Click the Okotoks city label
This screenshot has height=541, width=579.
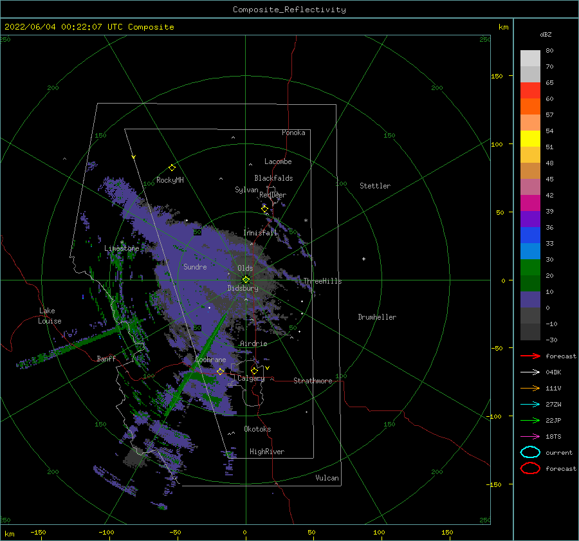click(257, 429)
